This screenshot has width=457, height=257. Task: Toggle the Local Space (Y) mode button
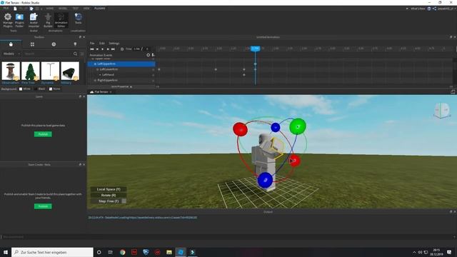click(x=109, y=189)
